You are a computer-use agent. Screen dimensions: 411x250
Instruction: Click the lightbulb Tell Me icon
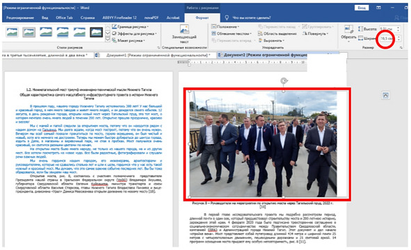click(x=227, y=18)
